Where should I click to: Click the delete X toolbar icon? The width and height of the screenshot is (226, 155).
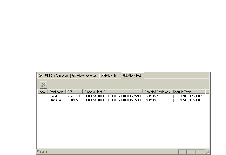pos(43,85)
